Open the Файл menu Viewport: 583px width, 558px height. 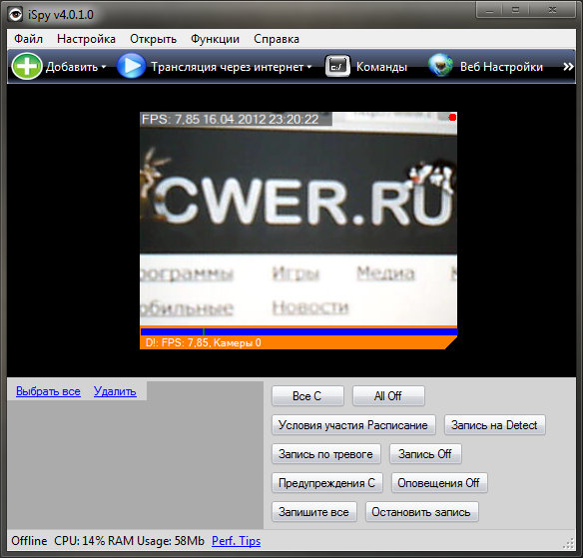pyautogui.click(x=28, y=39)
